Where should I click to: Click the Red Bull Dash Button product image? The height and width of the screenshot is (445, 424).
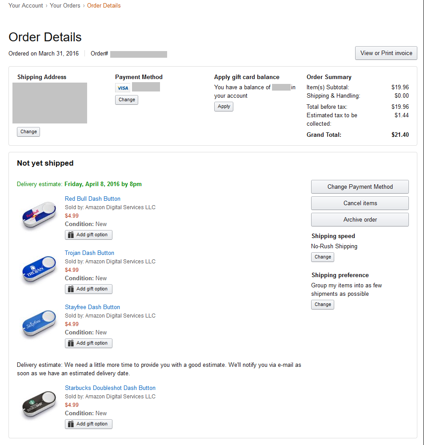click(39, 215)
